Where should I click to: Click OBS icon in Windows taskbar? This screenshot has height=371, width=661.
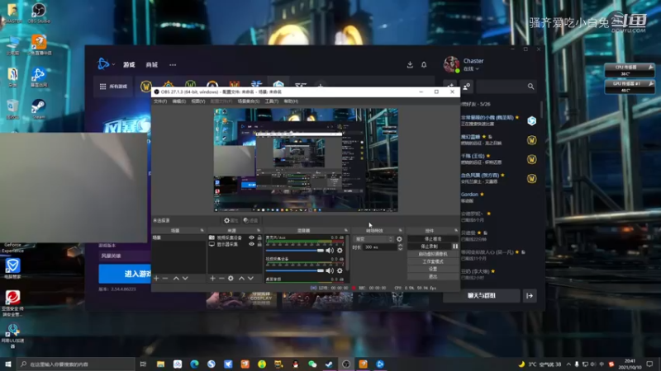point(346,364)
